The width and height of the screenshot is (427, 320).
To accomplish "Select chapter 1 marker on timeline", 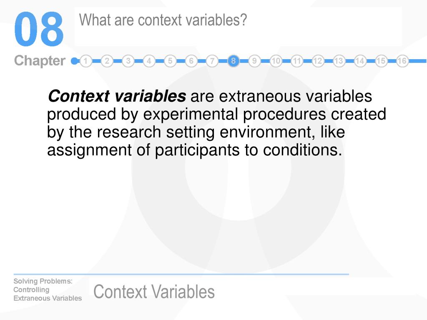I will coord(86,61).
